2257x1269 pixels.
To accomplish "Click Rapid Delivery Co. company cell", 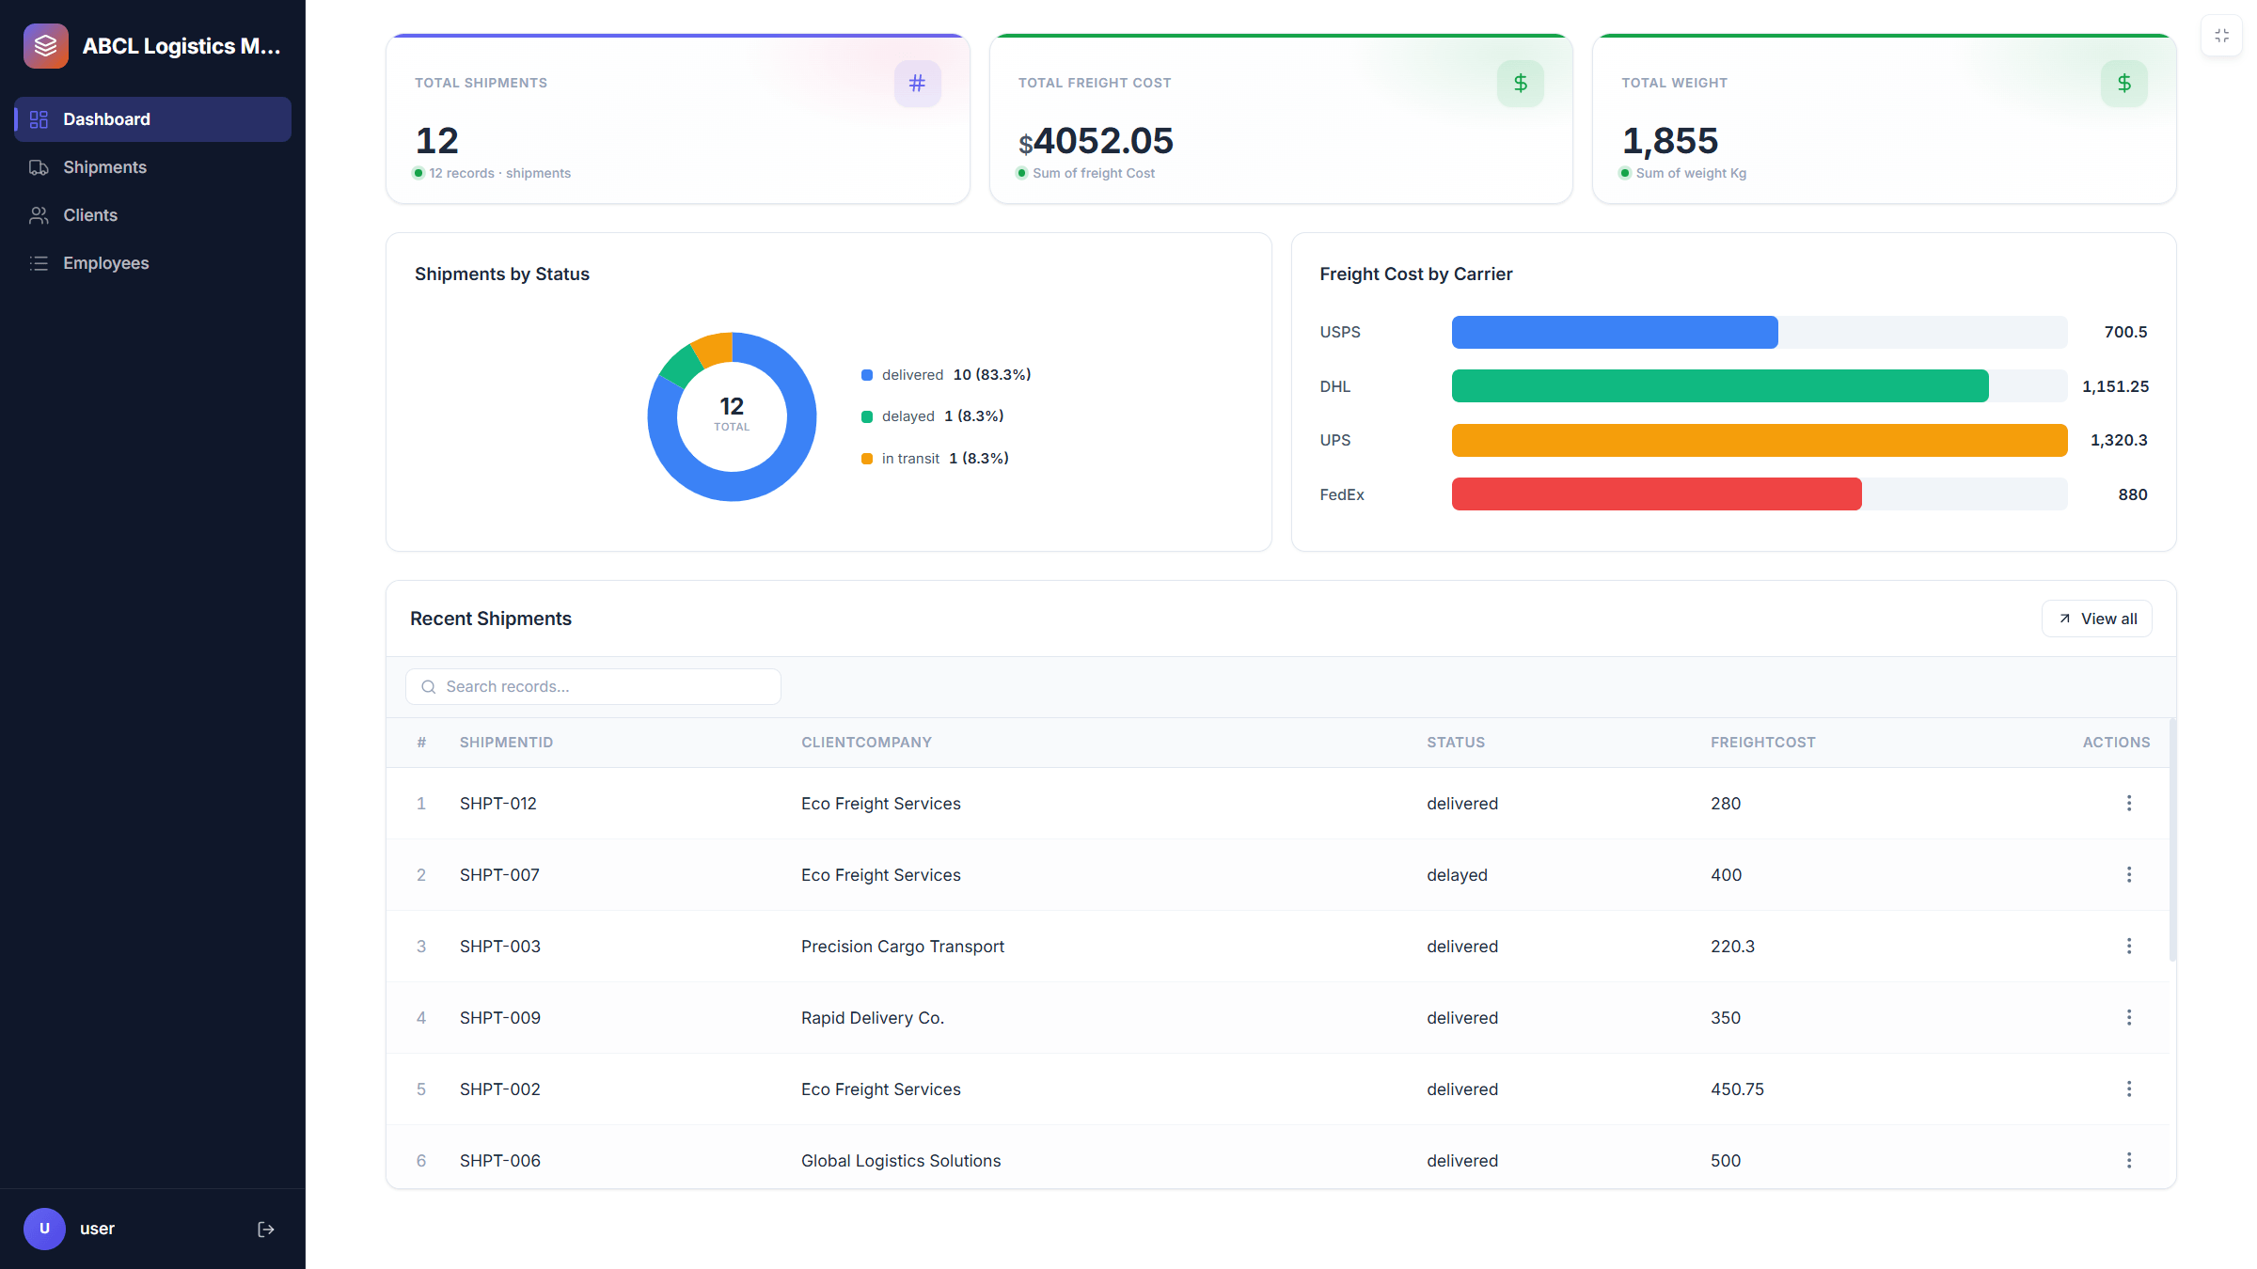I will (873, 1018).
